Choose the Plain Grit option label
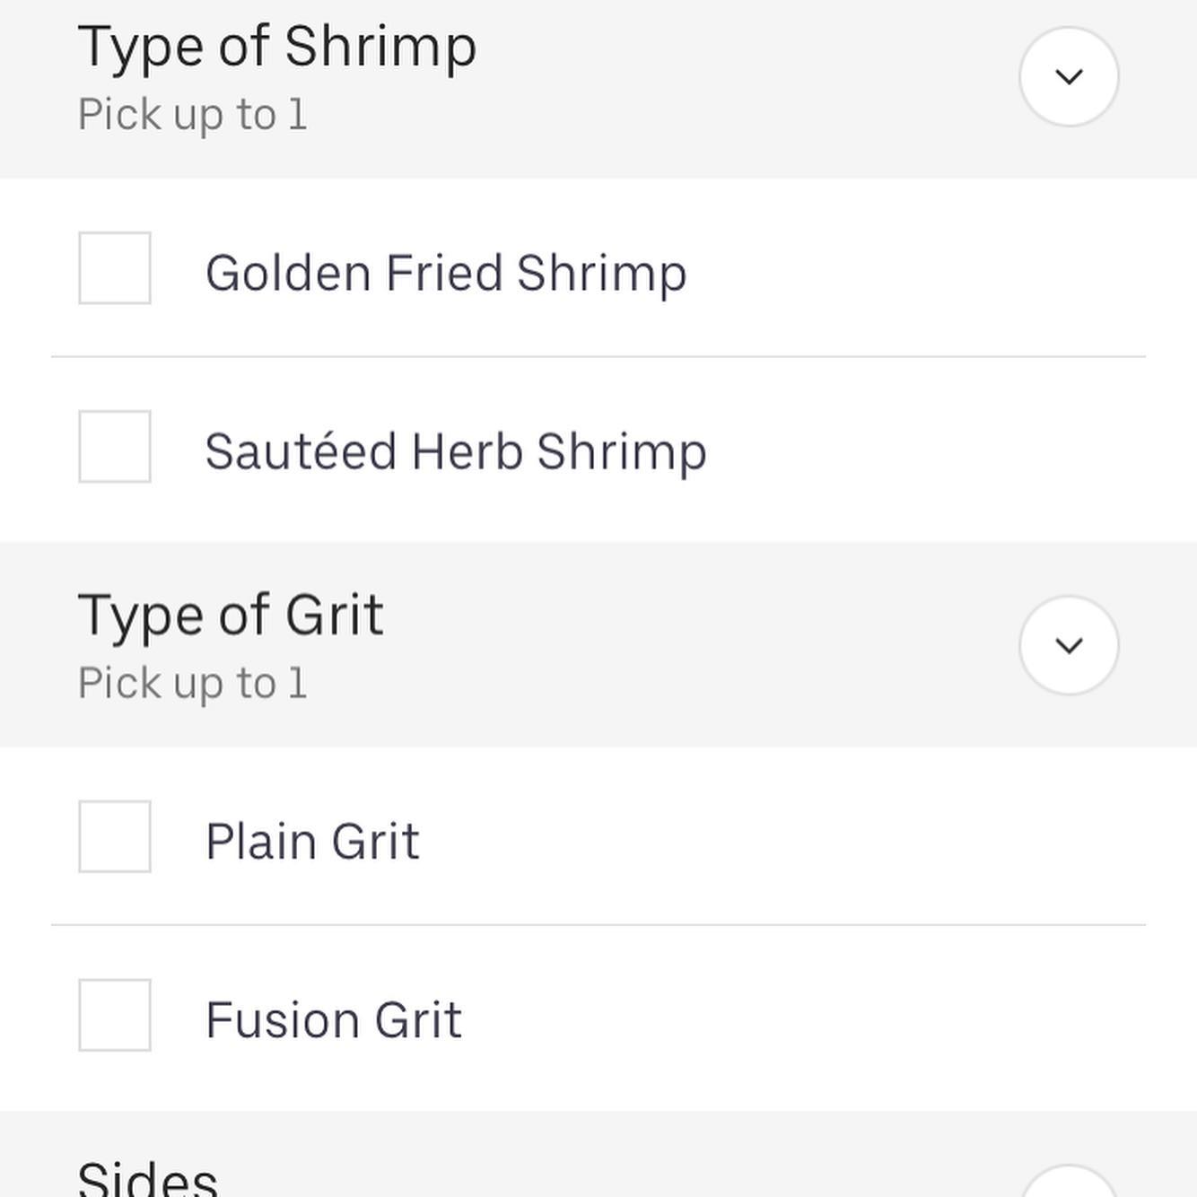Screen dimensions: 1197x1197 (312, 842)
